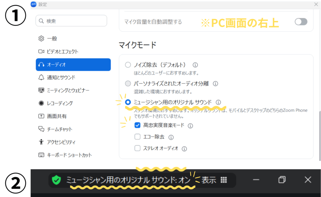Click the info icon beside ノイズ除去（デフォルト）
Screen dimensions: 321x197
(195, 65)
